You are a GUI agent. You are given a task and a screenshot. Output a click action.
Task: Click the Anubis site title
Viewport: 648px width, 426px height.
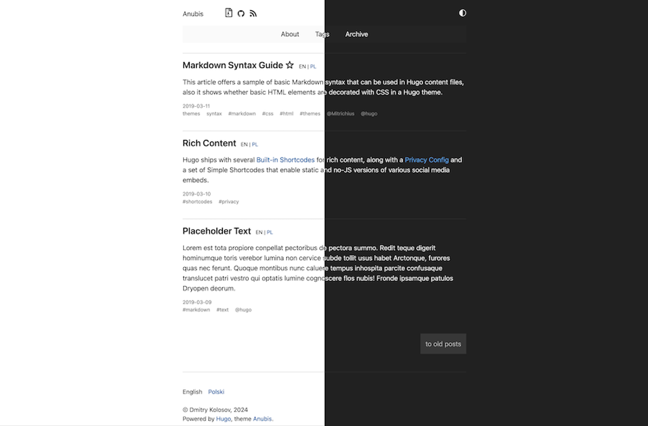193,14
